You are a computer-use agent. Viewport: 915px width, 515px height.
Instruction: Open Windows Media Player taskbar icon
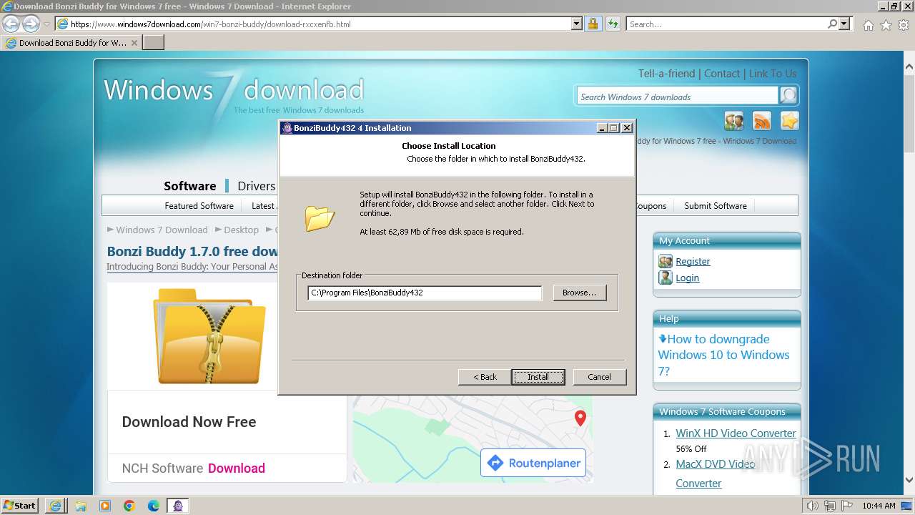pyautogui.click(x=104, y=506)
